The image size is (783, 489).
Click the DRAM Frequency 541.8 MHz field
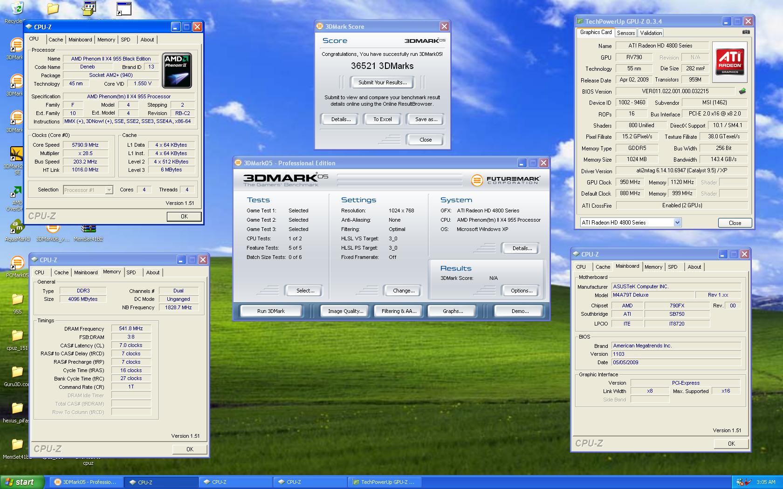(131, 329)
